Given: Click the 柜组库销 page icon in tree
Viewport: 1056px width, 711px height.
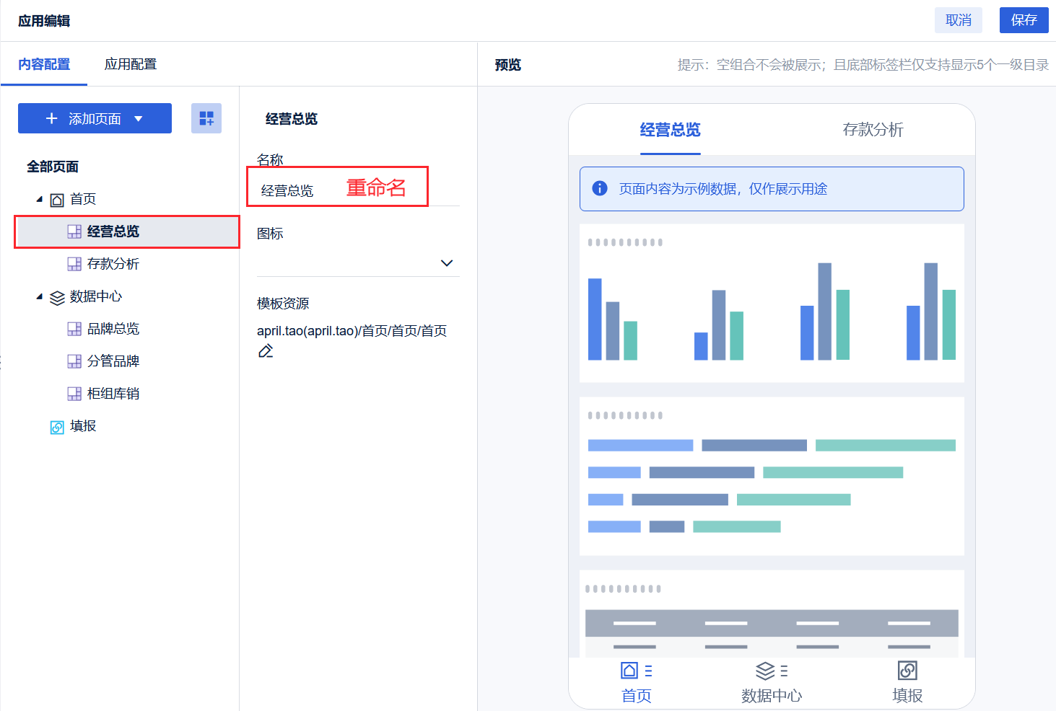Looking at the screenshot, I should (x=74, y=394).
